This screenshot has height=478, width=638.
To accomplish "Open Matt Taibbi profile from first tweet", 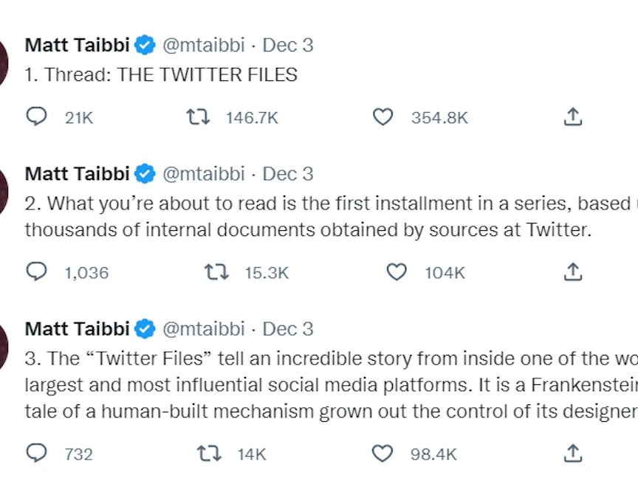I will [x=78, y=45].
